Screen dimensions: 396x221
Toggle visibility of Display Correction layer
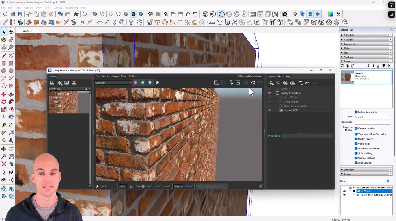coord(269,93)
